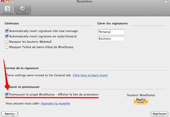Click the Paramètres window title bar
Image resolution: width=170 pixels, height=117 pixels.
[x=84, y=2]
